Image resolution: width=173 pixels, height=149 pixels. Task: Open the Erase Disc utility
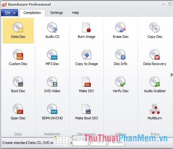point(120,31)
